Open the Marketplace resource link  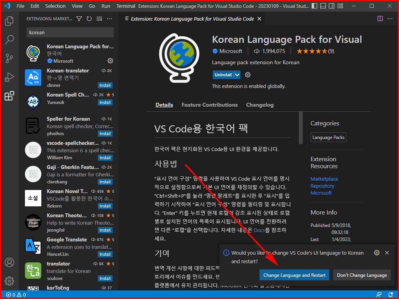point(324,179)
